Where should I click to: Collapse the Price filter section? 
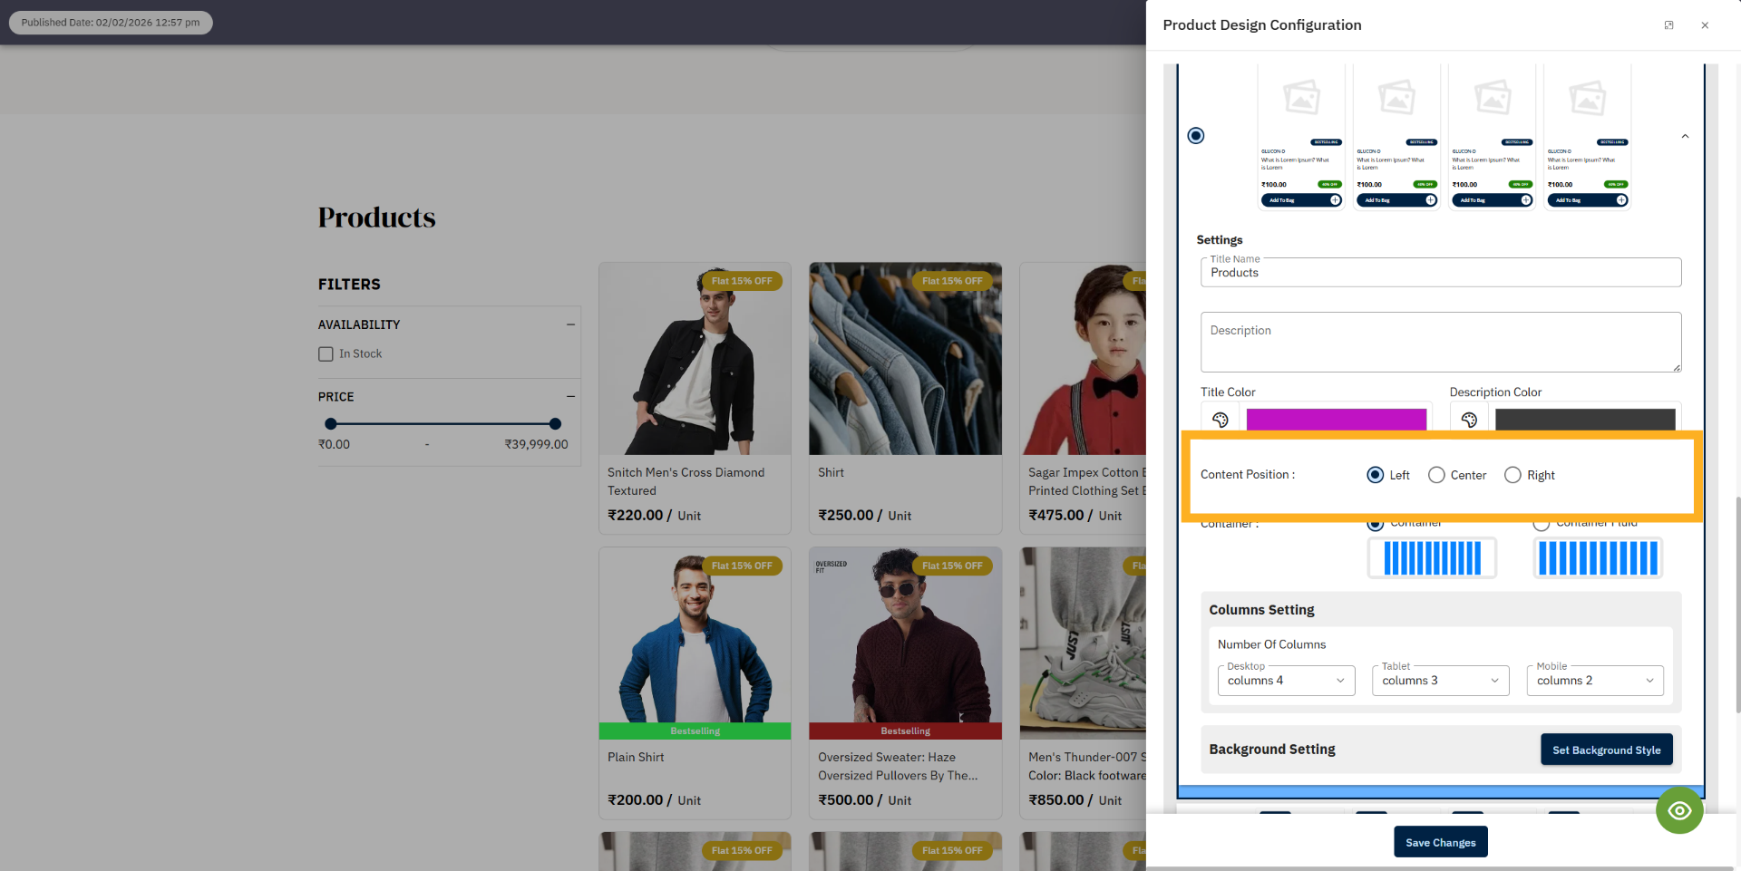[570, 397]
